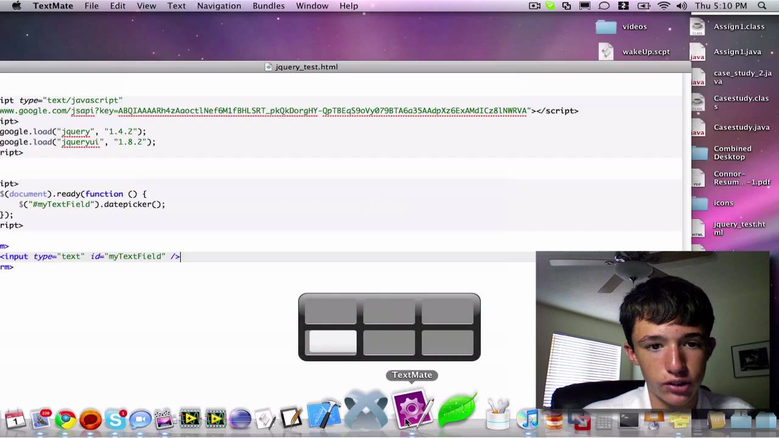Click 'type="text/javascript"' in the editor

[x=71, y=100]
